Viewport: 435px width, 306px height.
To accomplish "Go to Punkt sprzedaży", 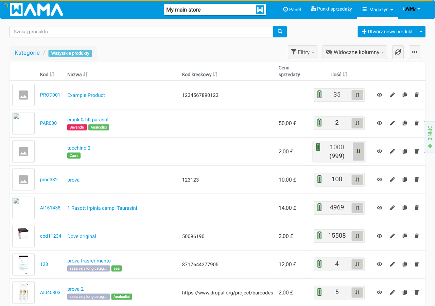I will pos(331,9).
